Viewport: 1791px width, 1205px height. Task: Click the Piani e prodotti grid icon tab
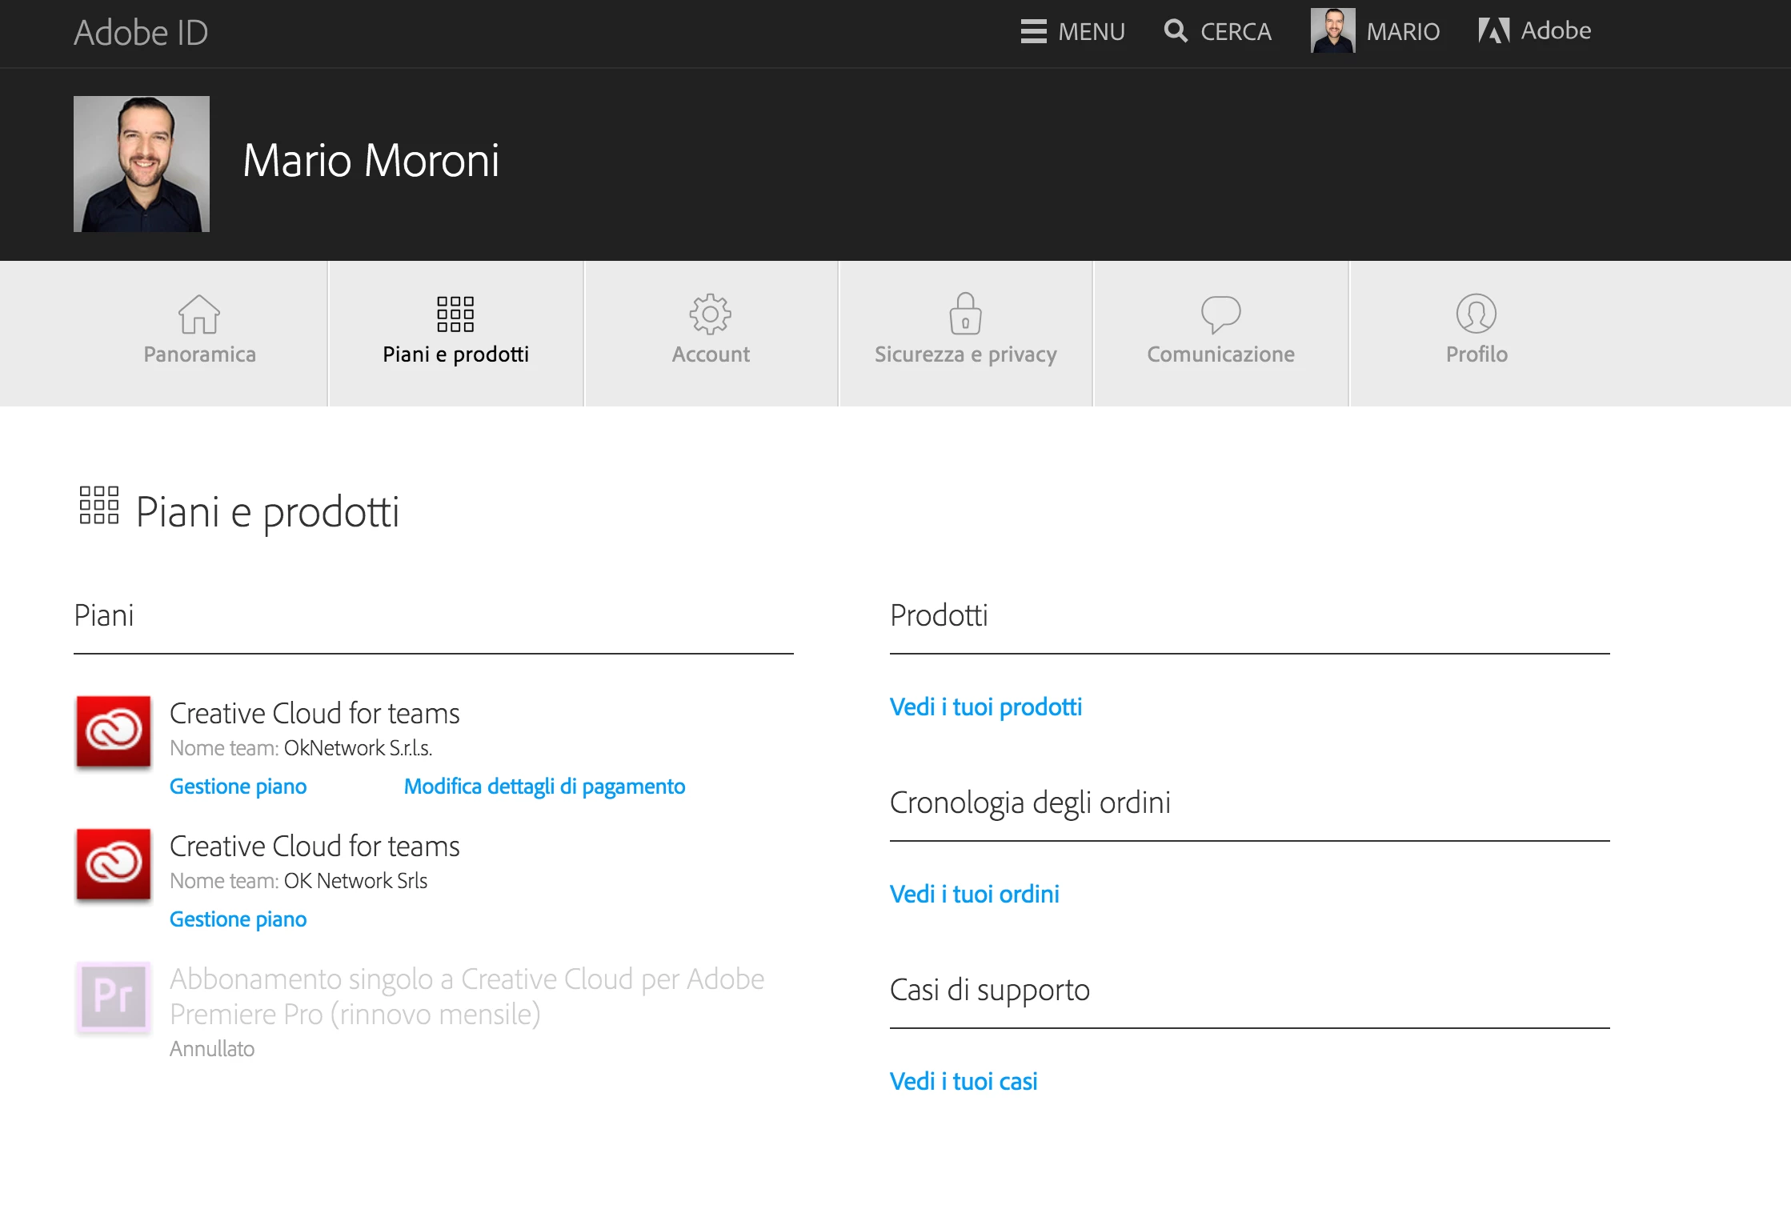pos(455,314)
